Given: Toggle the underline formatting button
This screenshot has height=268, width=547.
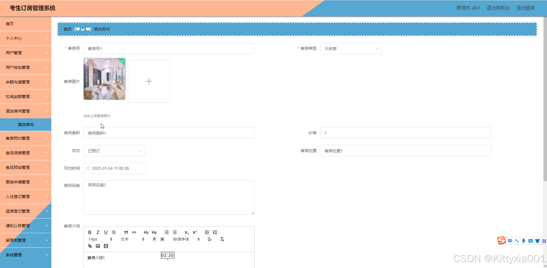Looking at the screenshot, I should (x=106, y=232).
